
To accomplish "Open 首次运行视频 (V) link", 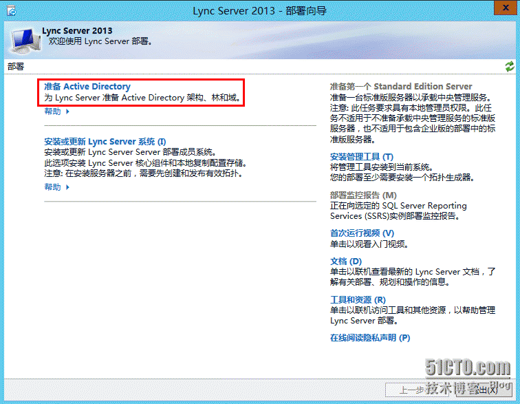I will point(362,233).
